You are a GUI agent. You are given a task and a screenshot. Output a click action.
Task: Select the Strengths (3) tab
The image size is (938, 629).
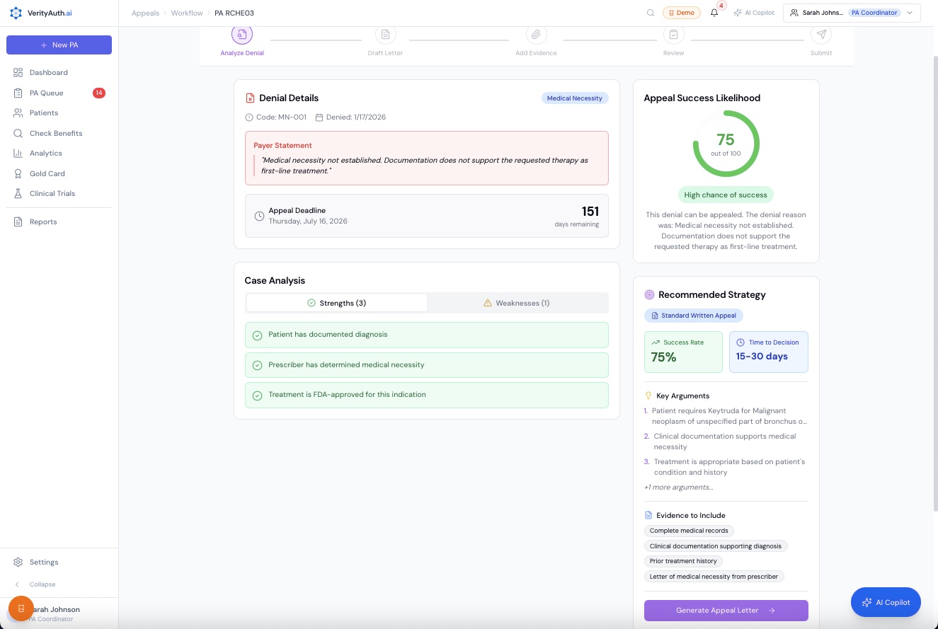tap(337, 303)
